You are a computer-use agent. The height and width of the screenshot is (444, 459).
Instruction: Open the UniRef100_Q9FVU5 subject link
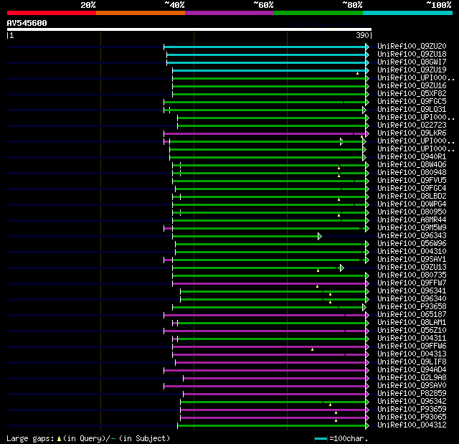tap(412, 180)
